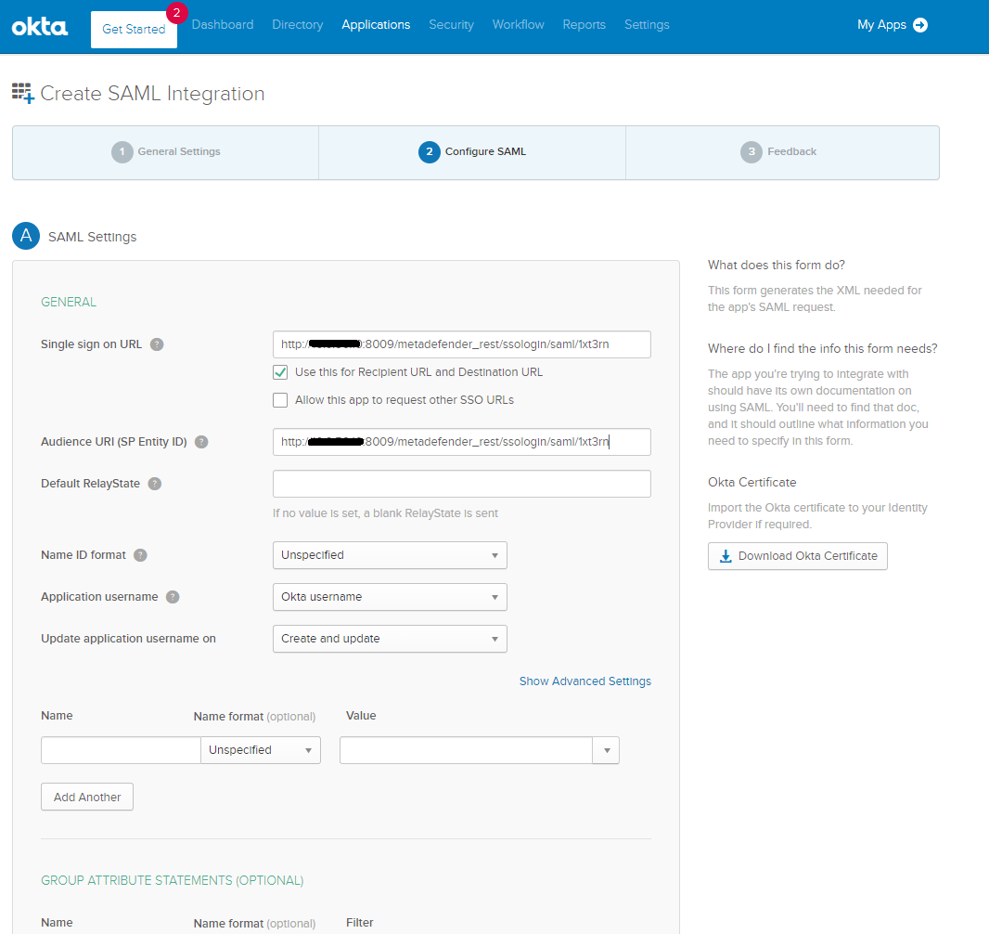Click the step 3 circle icon
Image resolution: width=989 pixels, height=934 pixels.
click(751, 151)
